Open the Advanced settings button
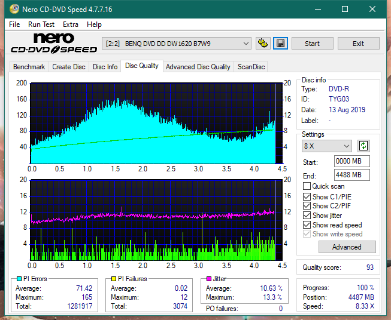The image size is (391, 320). [x=347, y=247]
